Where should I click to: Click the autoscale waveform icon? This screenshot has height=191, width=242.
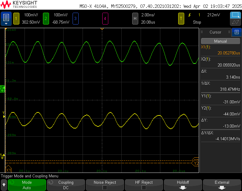pyautogui.click(x=235, y=22)
